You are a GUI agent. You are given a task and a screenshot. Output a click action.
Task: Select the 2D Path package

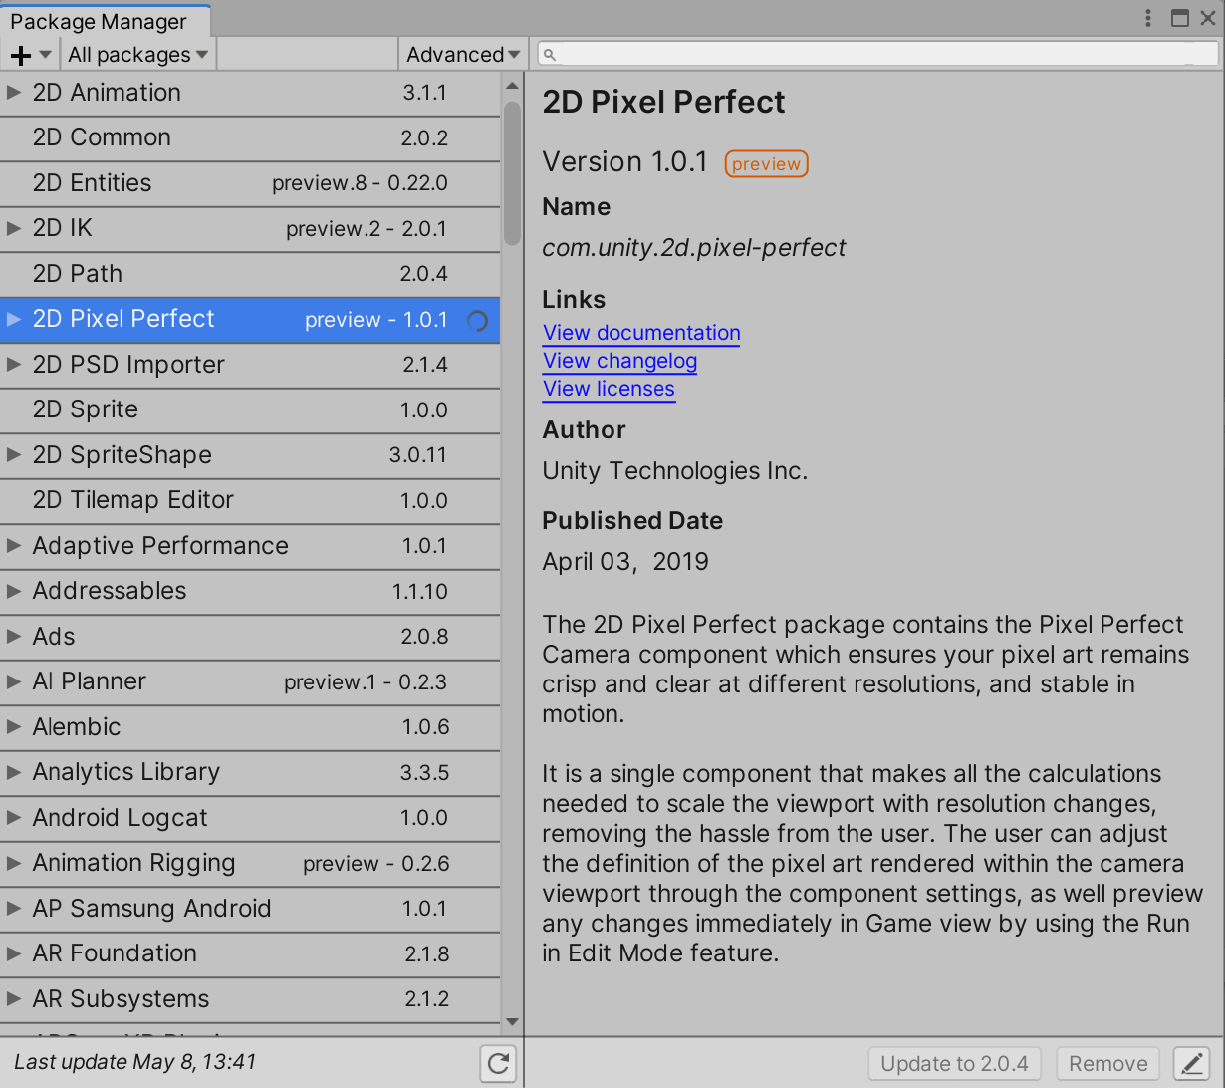point(250,274)
